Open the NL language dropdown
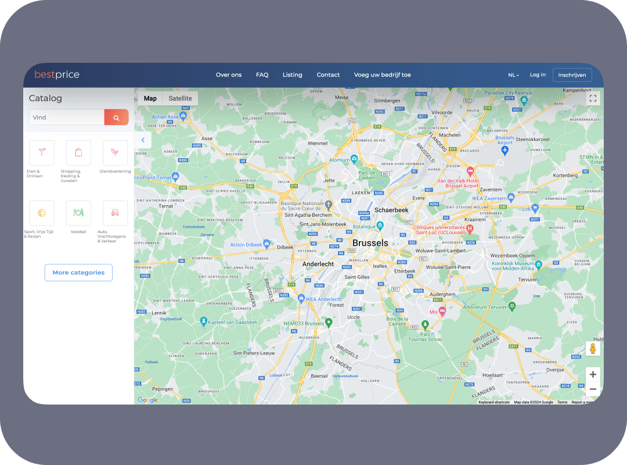This screenshot has width=627, height=465. 513,75
